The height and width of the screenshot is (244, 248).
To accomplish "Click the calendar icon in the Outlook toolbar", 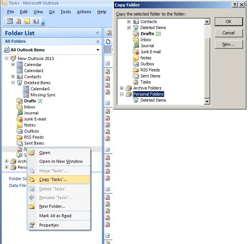I will 10,21.
